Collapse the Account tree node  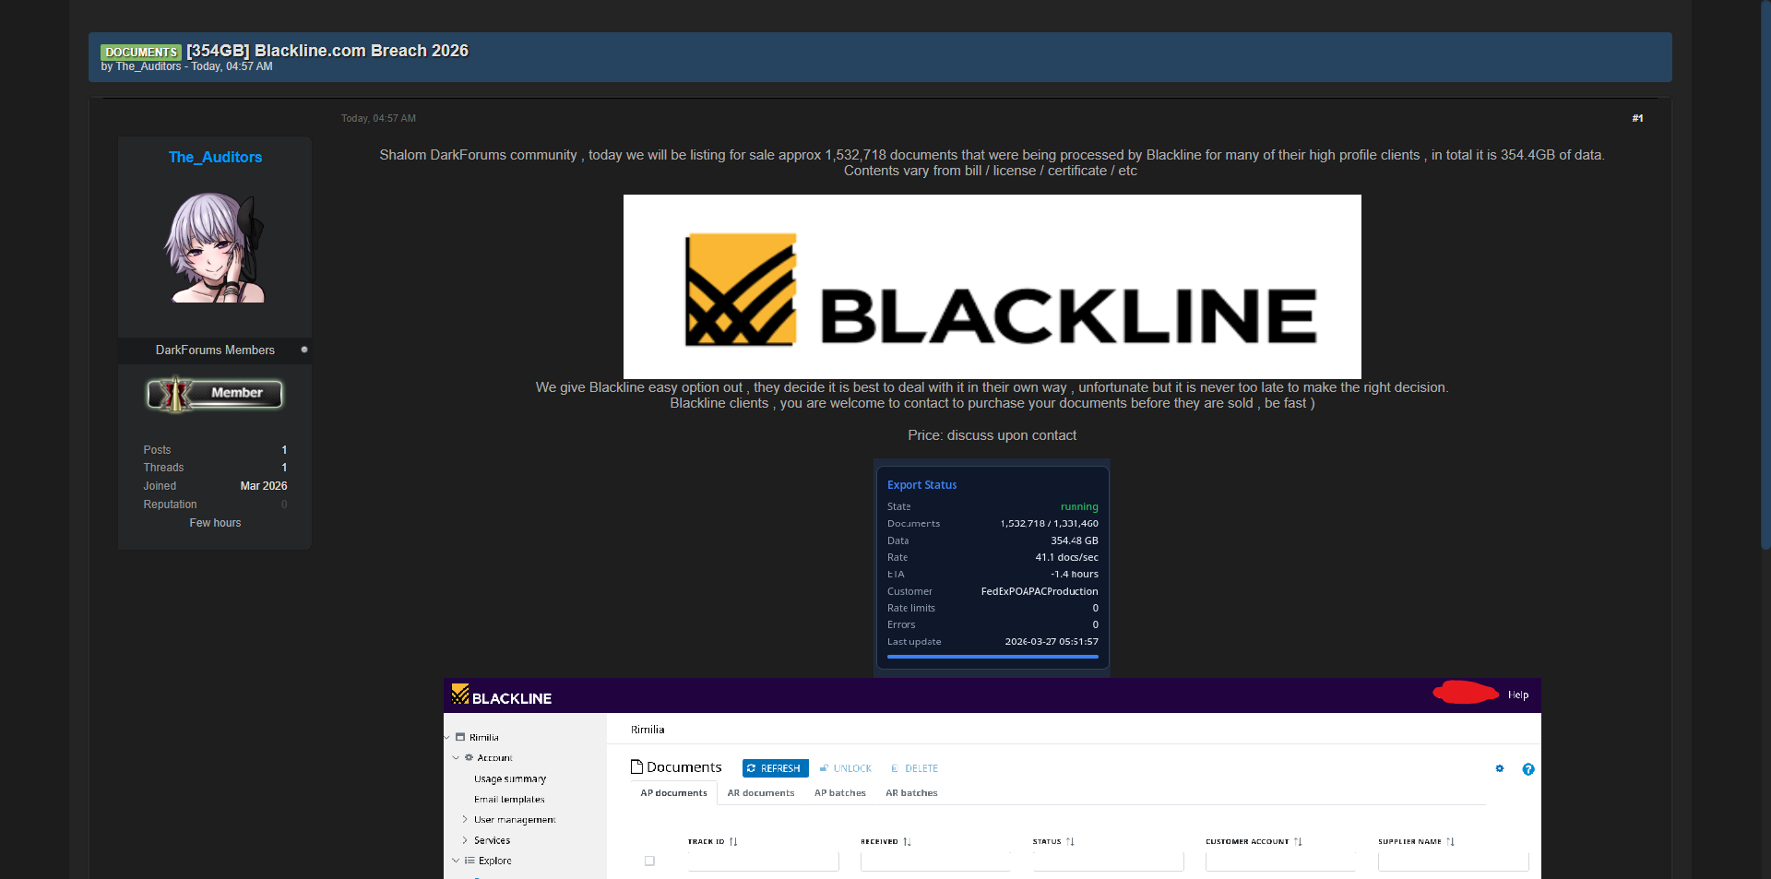(456, 758)
